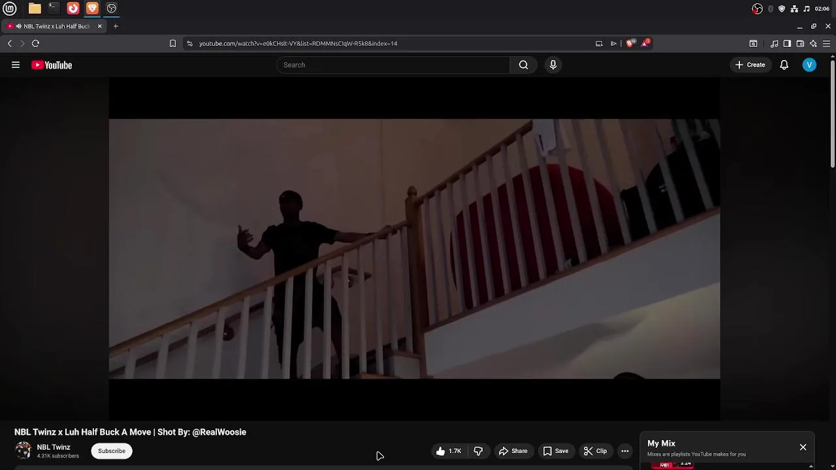Viewport: 836px width, 470px height.
Task: Click the video player to pause
Action: pos(414,249)
